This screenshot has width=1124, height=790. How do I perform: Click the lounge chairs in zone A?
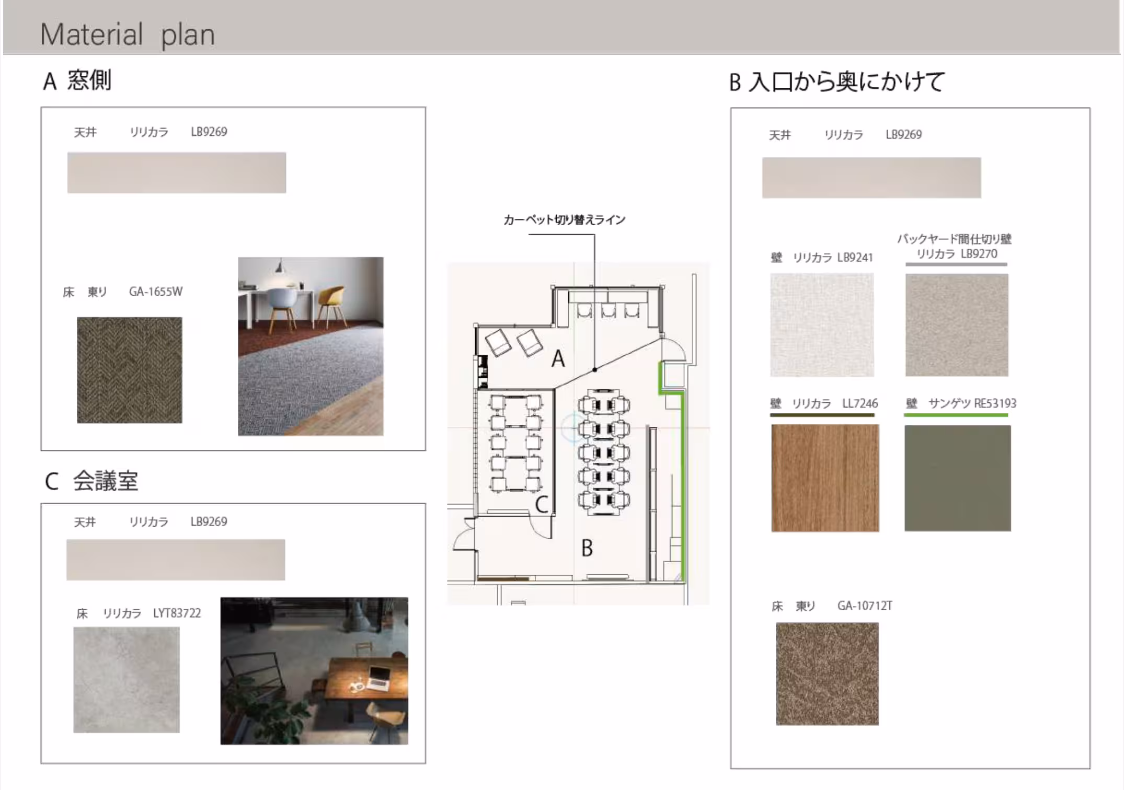tap(514, 343)
